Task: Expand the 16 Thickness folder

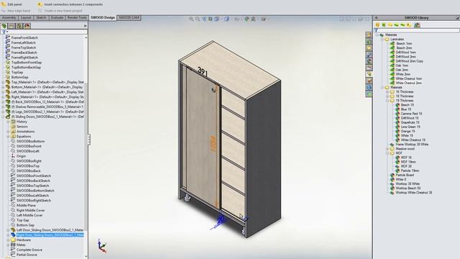Action: point(387,92)
